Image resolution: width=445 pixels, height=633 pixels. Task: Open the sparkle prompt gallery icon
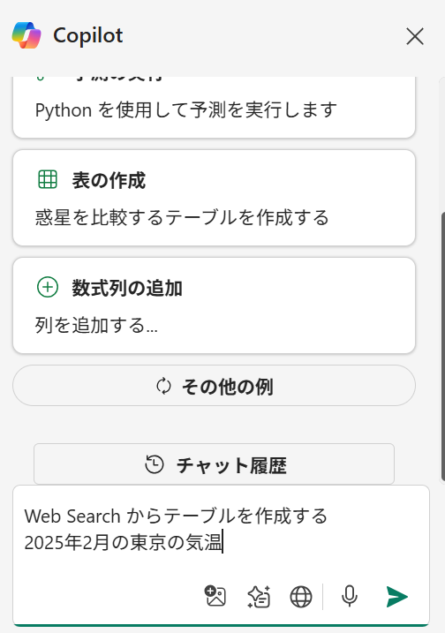tap(259, 596)
